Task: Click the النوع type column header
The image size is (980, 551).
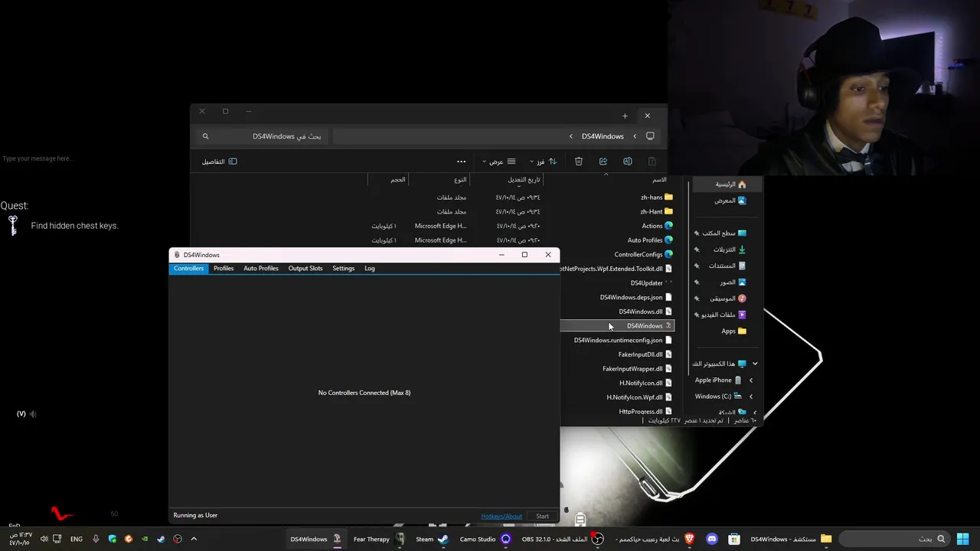Action: [460, 180]
